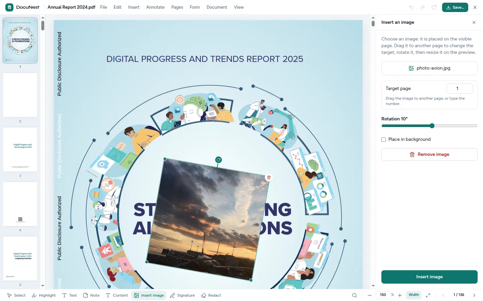Activate the Signature tool
Image resolution: width=483 pixels, height=301 pixels.
(x=182, y=295)
